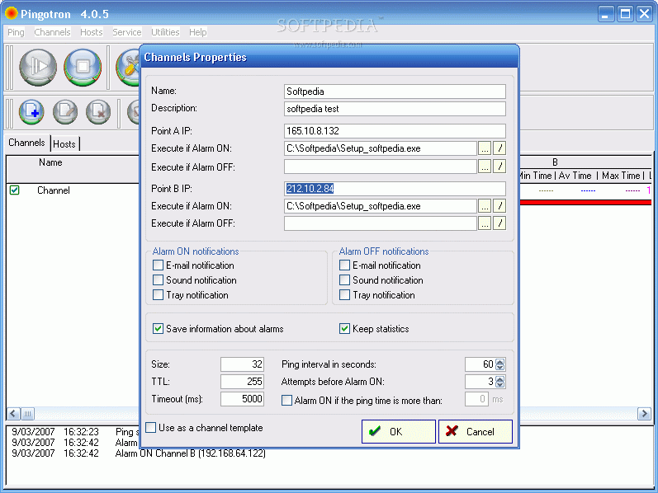Uncheck Keep statistics
Screen dimensions: 658x493
pos(344,328)
